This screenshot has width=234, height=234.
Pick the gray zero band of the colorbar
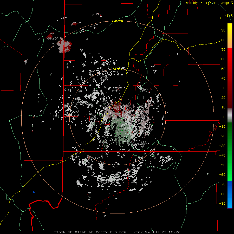[x=230, y=115]
